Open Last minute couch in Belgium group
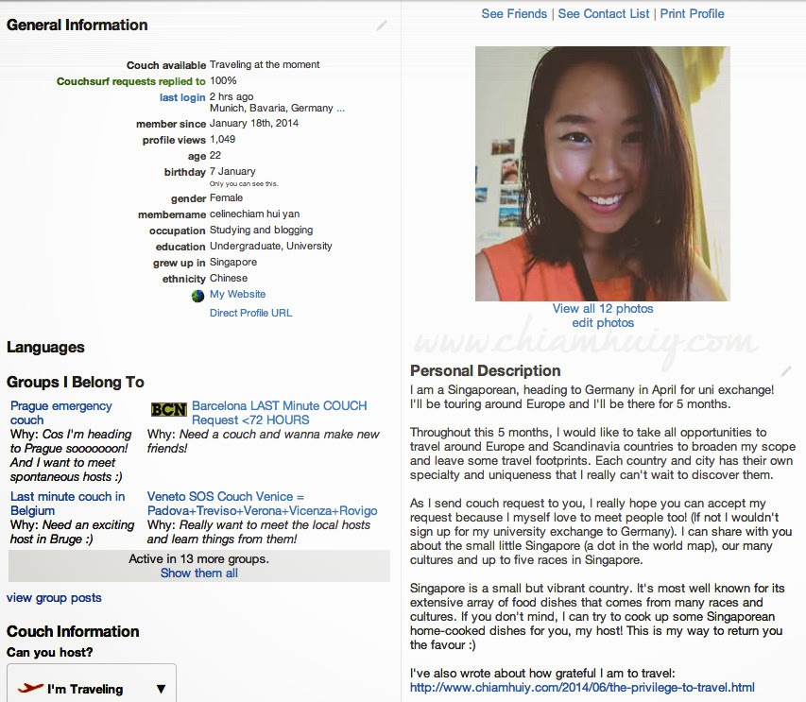This screenshot has height=702, width=806. pyautogui.click(x=67, y=504)
